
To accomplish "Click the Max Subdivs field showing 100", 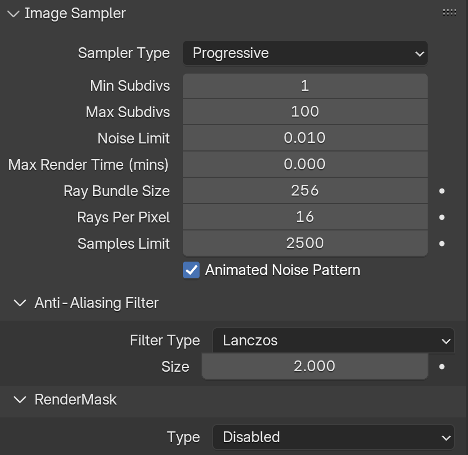I will click(305, 112).
